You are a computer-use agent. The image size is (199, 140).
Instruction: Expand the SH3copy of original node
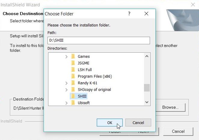66,90
